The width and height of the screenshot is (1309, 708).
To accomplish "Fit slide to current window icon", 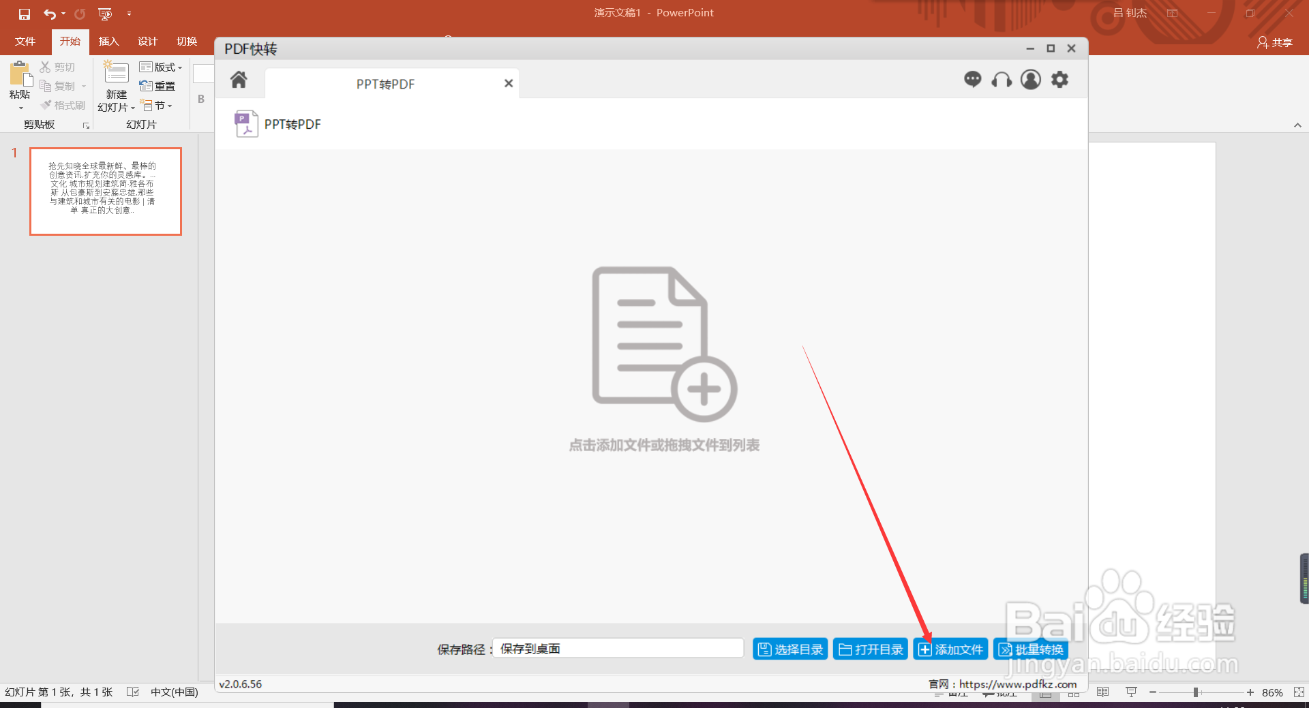I will tap(1298, 692).
